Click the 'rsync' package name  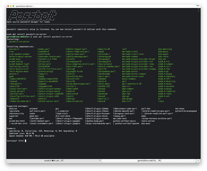click(x=161, y=101)
